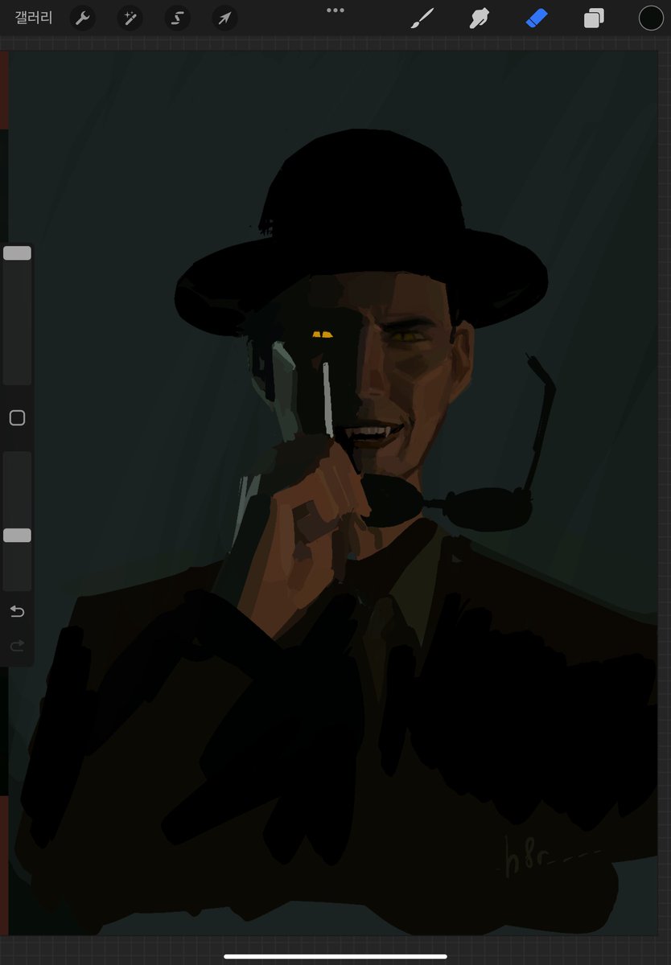Activate the Transform arrow tool

[224, 18]
